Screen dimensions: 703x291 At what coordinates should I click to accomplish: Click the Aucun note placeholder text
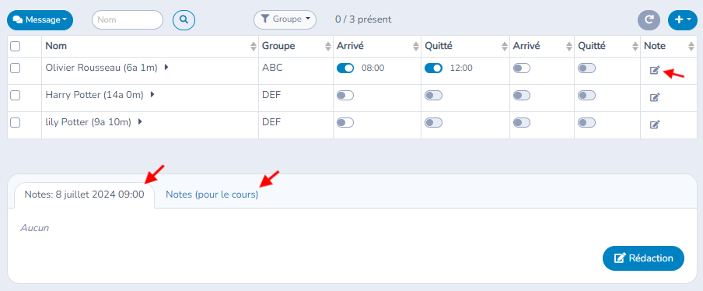[34, 228]
